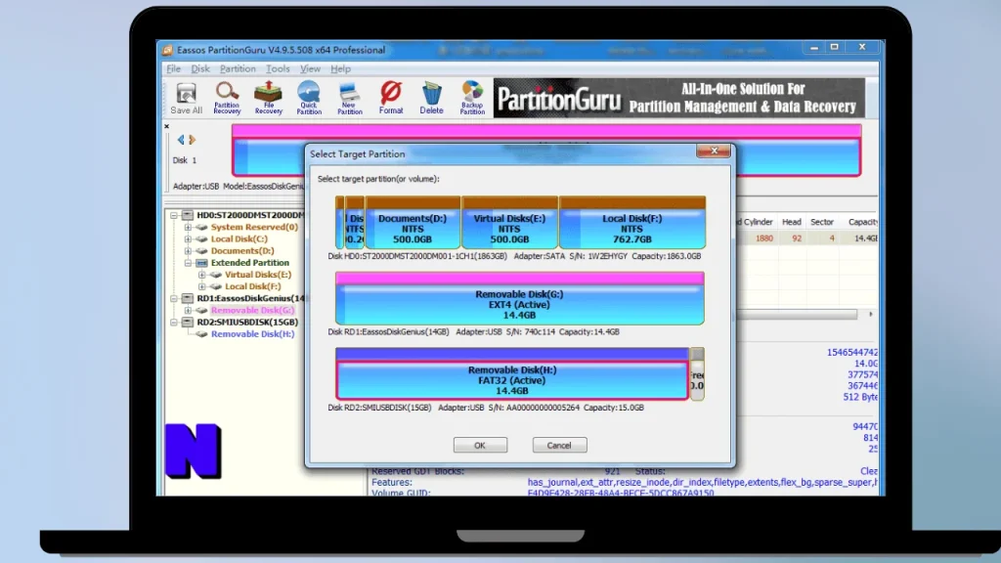Expand the Local Disk(F:) tree node
The width and height of the screenshot is (1001, 563).
pos(201,286)
